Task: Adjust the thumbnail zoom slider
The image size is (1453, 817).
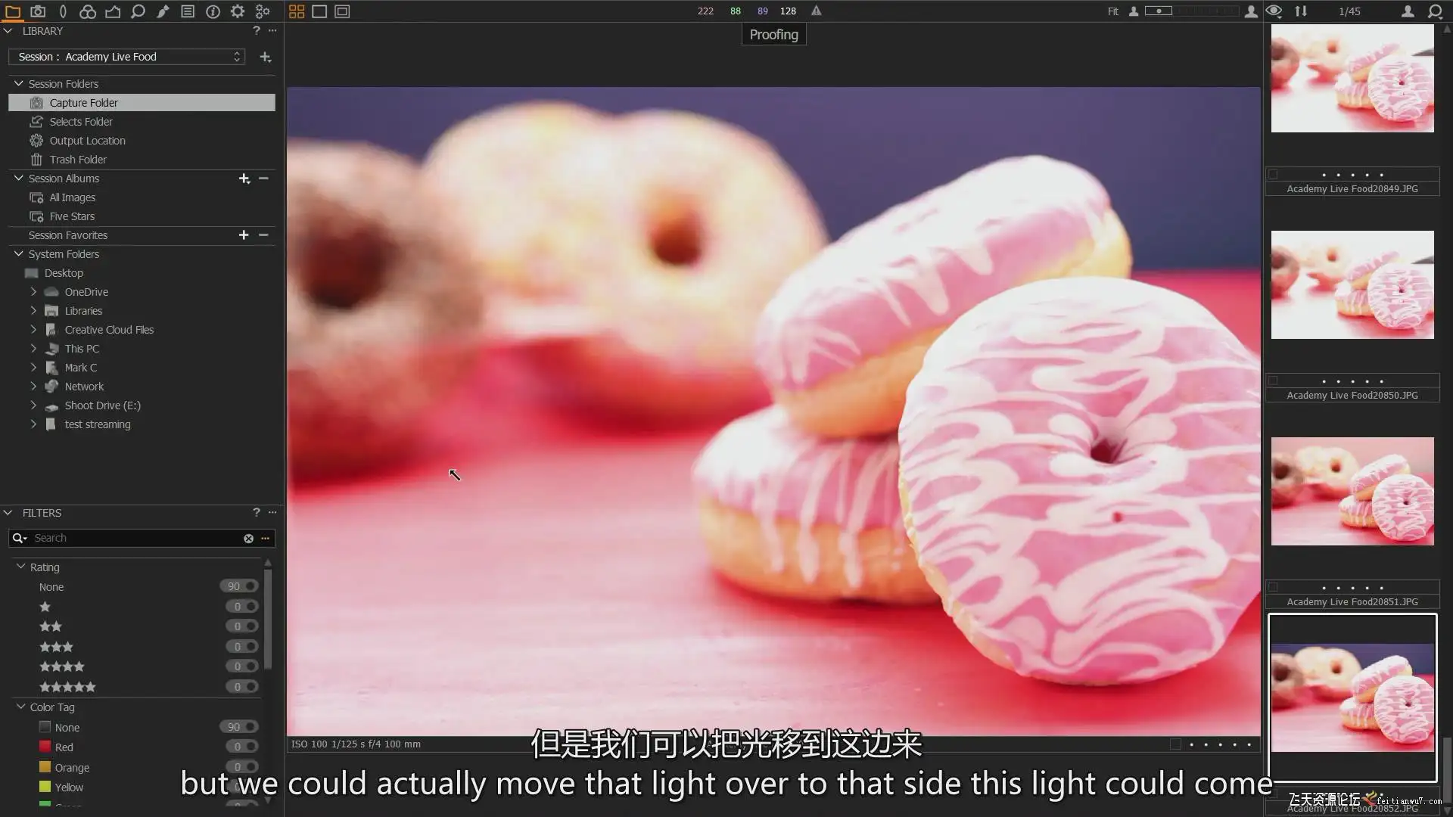Action: (x=1158, y=11)
